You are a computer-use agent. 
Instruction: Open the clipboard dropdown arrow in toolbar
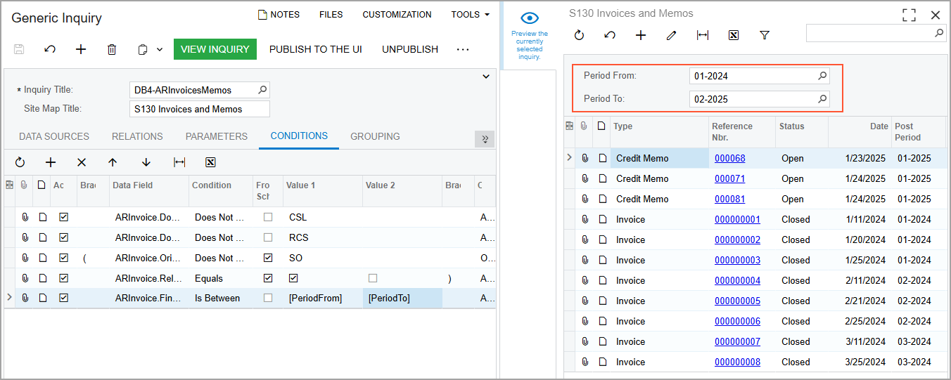click(160, 49)
